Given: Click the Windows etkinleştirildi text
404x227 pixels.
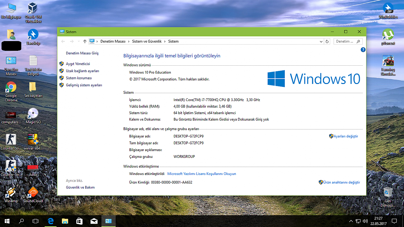Looking at the screenshot, I should 147,174.
